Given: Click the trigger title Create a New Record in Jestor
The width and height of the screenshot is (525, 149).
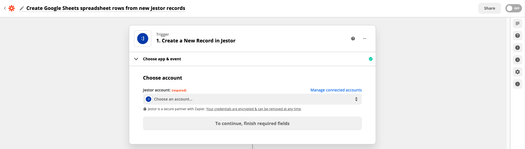Looking at the screenshot, I should [196, 41].
